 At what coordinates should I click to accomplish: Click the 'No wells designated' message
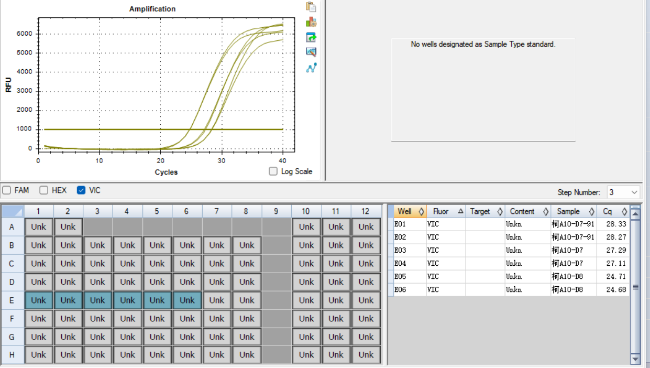(x=483, y=45)
